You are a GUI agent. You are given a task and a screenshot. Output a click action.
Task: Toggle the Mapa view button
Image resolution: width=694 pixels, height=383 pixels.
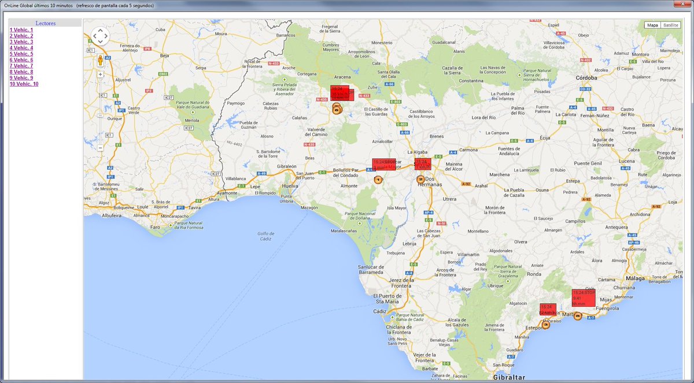click(652, 25)
